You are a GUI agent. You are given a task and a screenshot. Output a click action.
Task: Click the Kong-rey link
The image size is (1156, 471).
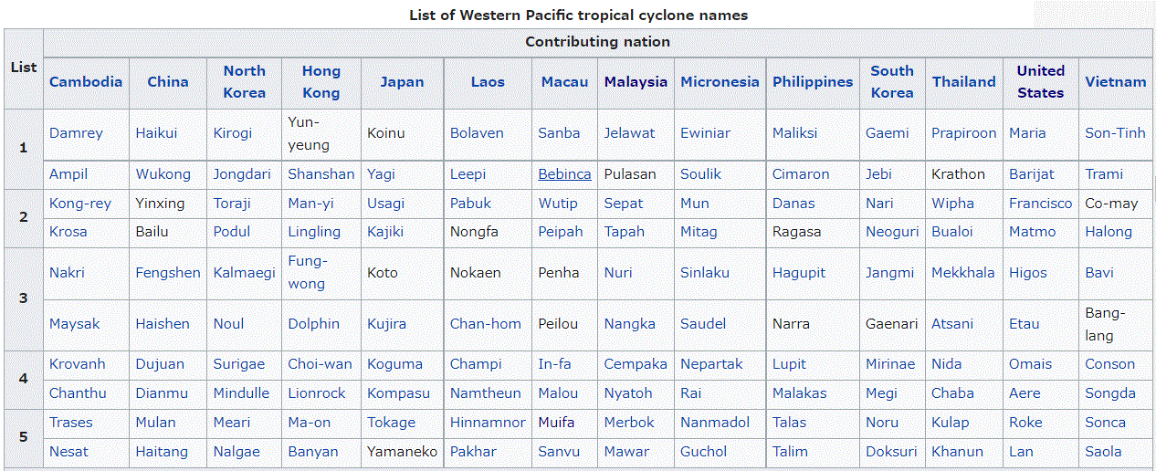80,204
